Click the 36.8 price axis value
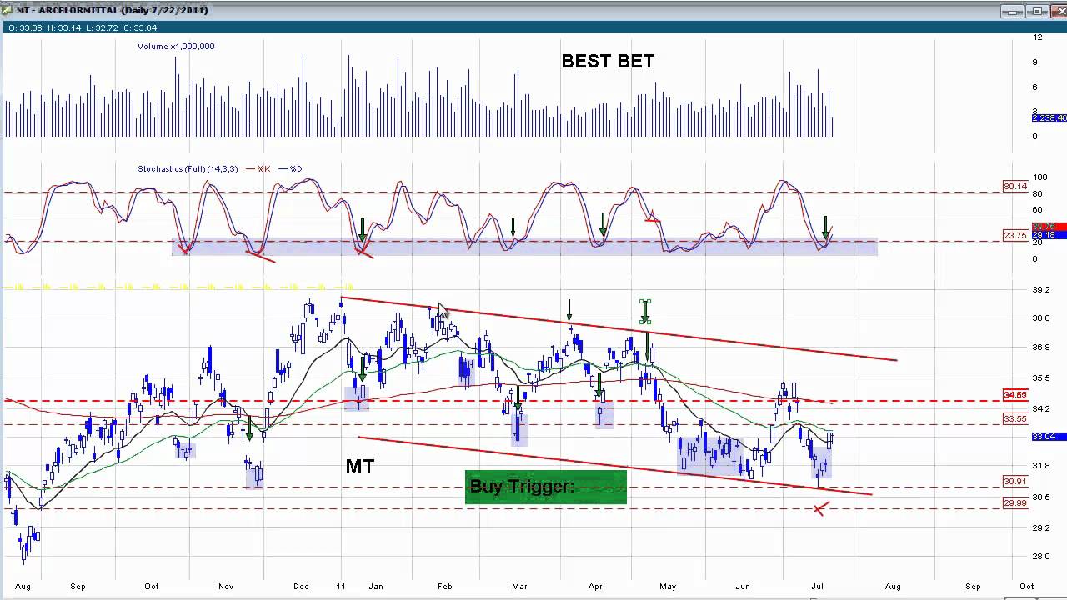The height and width of the screenshot is (600, 1067). tap(1040, 347)
